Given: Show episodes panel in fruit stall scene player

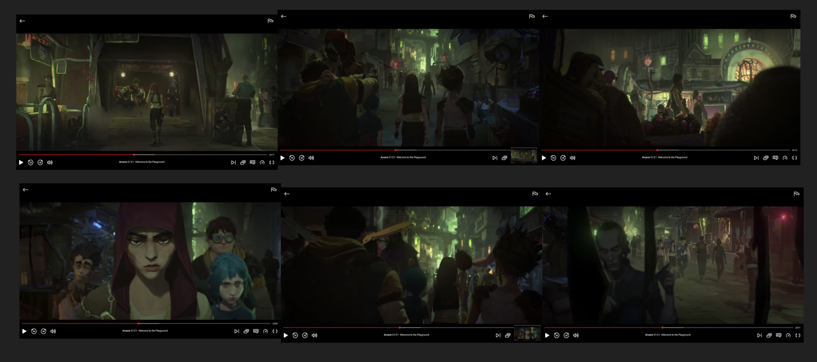Looking at the screenshot, I should 766,158.
